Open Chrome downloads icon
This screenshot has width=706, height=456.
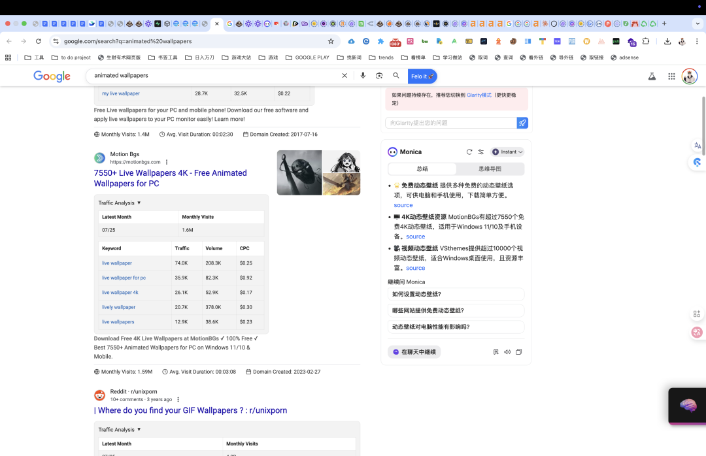(667, 41)
